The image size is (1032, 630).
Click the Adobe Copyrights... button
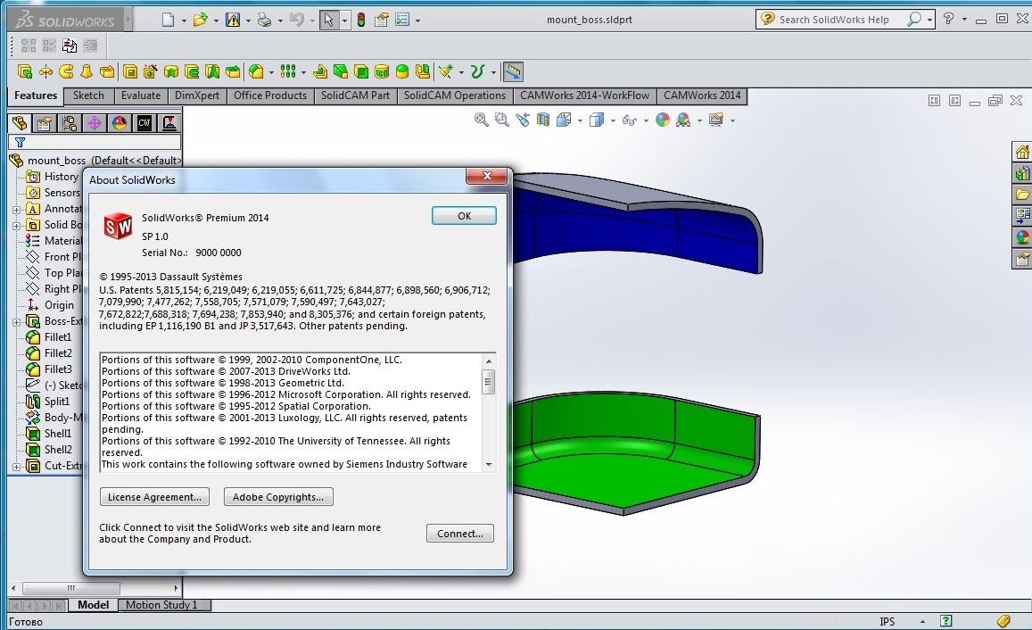[x=278, y=497]
